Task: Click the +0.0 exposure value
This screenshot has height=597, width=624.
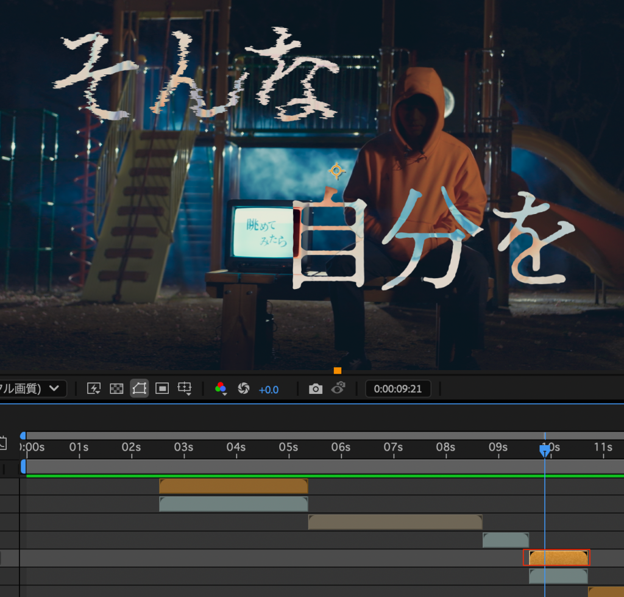Action: [268, 390]
